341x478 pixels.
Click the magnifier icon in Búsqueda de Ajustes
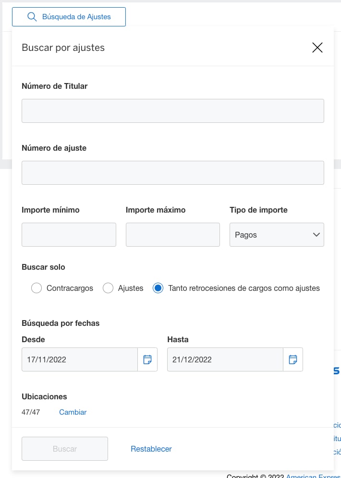click(32, 16)
